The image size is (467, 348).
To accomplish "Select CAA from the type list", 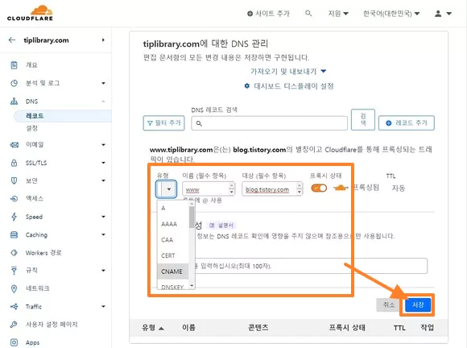I will coord(173,239).
